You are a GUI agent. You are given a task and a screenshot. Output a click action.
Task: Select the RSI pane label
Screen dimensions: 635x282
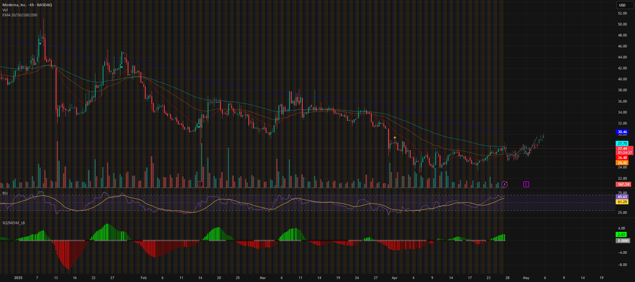click(5, 193)
